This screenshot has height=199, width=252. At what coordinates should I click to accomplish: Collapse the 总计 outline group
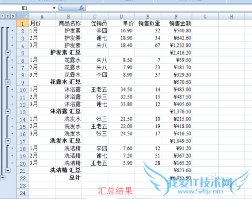point(3,178)
